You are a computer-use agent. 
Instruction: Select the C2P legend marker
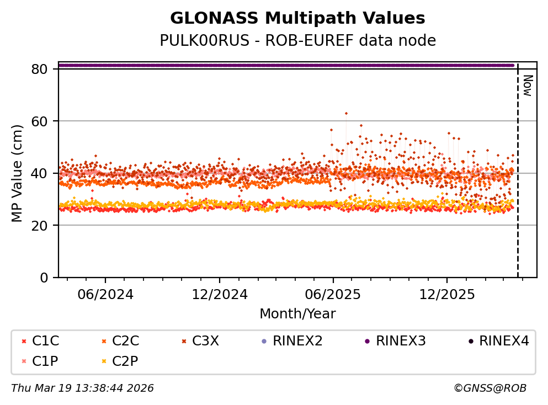(x=103, y=361)
